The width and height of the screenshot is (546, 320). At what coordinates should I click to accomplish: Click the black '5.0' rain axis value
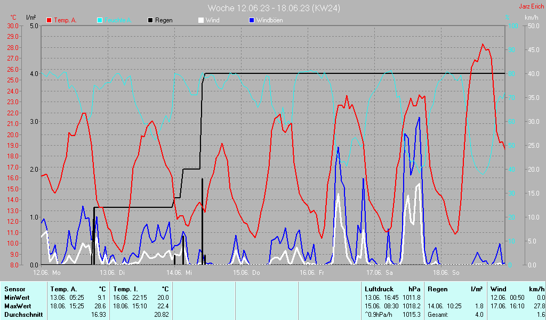click(33, 26)
